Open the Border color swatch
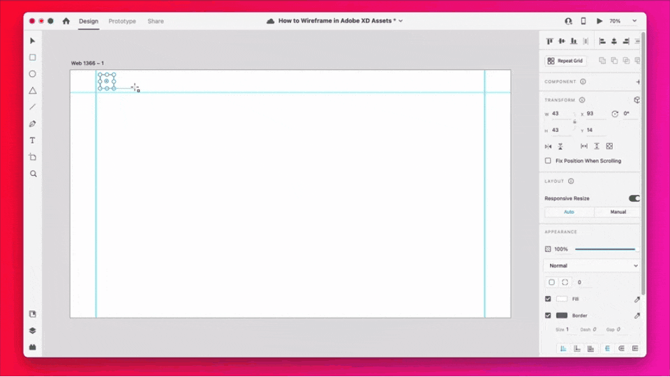This screenshot has width=670, height=377. click(561, 316)
